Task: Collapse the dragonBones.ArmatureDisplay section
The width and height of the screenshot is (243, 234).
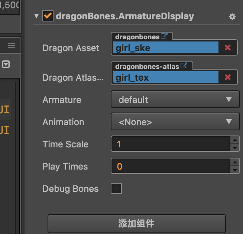Action: pos(36,16)
